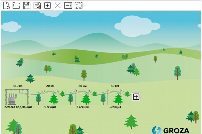The height and width of the screenshot is (134, 202).
Task: Select the 1 секция line segment
Action: coord(50,97)
